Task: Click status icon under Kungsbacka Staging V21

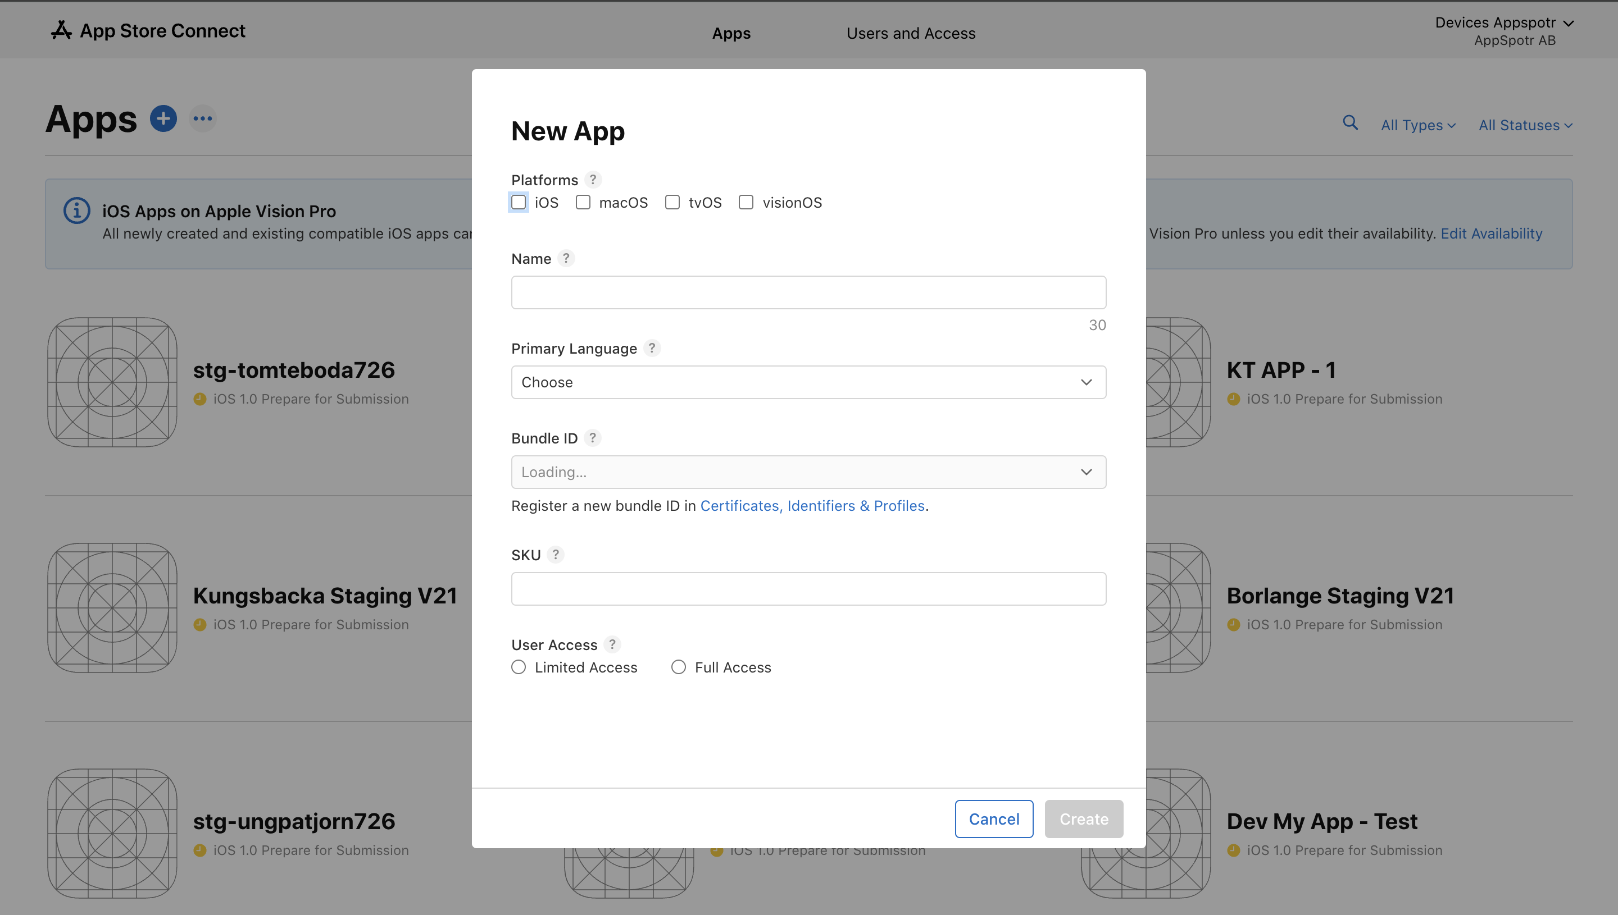Action: pos(200,625)
